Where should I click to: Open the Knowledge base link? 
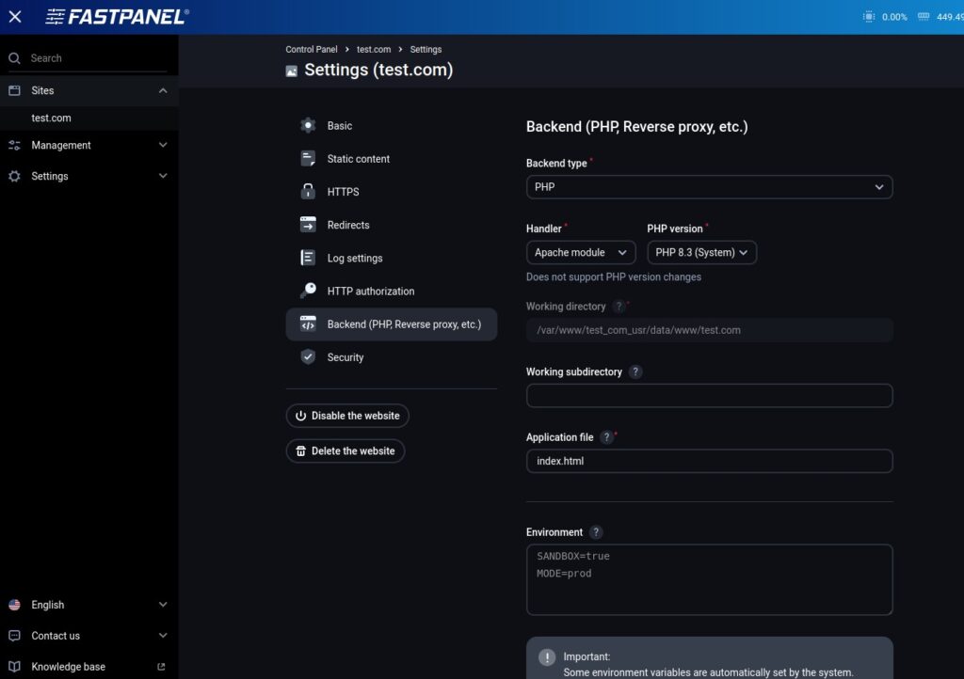click(x=68, y=667)
